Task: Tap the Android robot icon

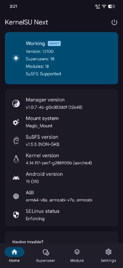Action: click(x=16, y=178)
